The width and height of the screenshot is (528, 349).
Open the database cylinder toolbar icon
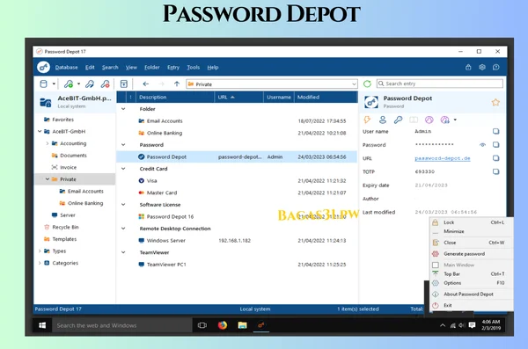coord(43,84)
